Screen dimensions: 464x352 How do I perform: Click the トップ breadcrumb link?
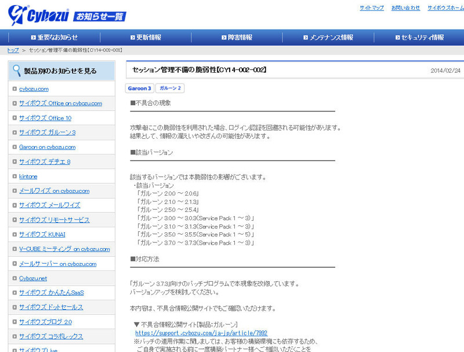click(13, 51)
